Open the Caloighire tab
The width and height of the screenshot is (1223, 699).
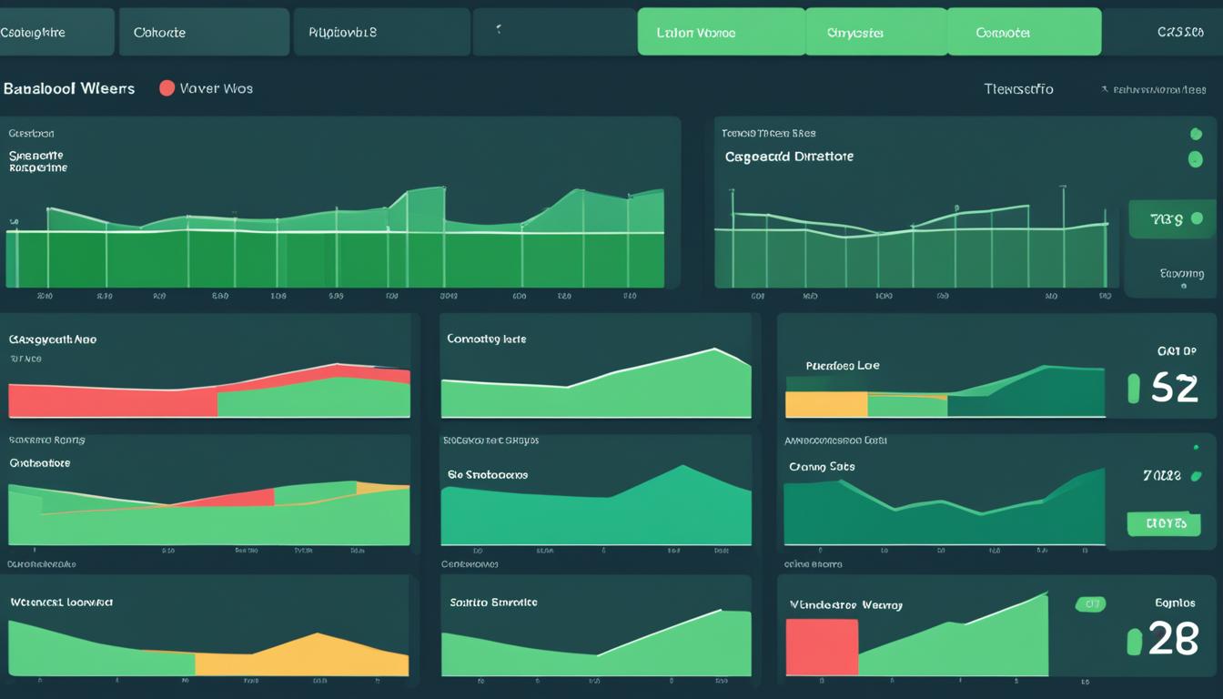pos(56,32)
